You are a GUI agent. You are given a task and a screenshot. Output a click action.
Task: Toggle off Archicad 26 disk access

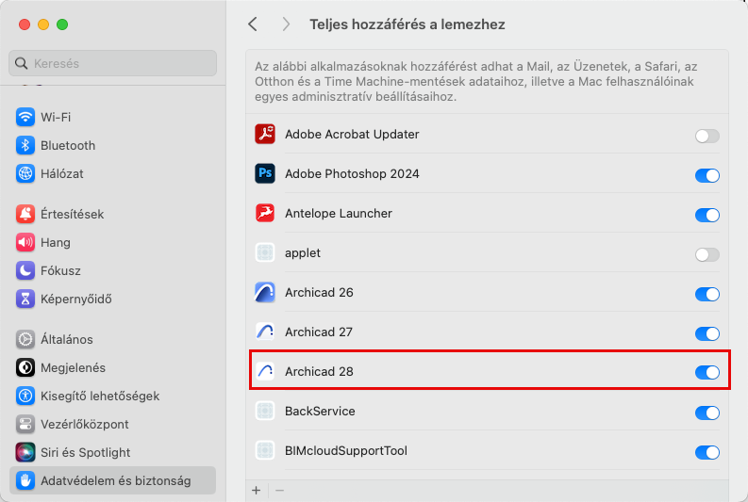point(707,295)
